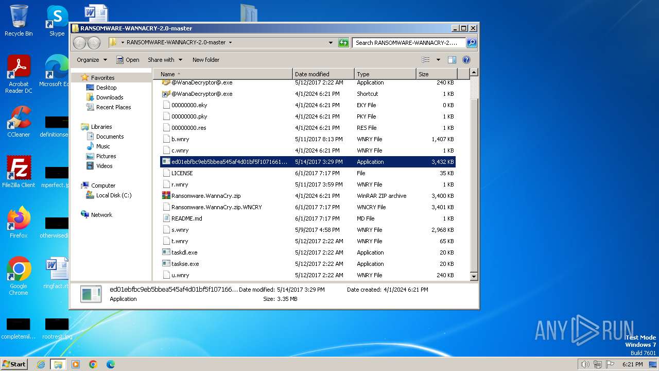Open Microsoft Edge from the taskbar
659x371 pixels.
coord(110,364)
